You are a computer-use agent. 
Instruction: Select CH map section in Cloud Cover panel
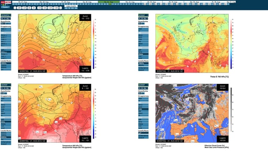[x=143, y=93]
